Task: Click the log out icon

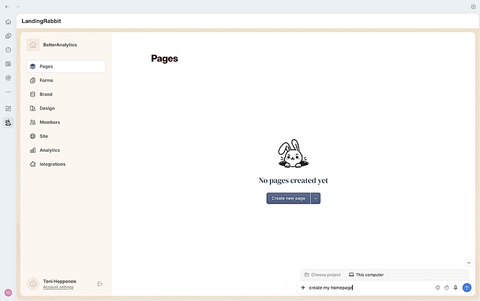Action: (x=100, y=284)
